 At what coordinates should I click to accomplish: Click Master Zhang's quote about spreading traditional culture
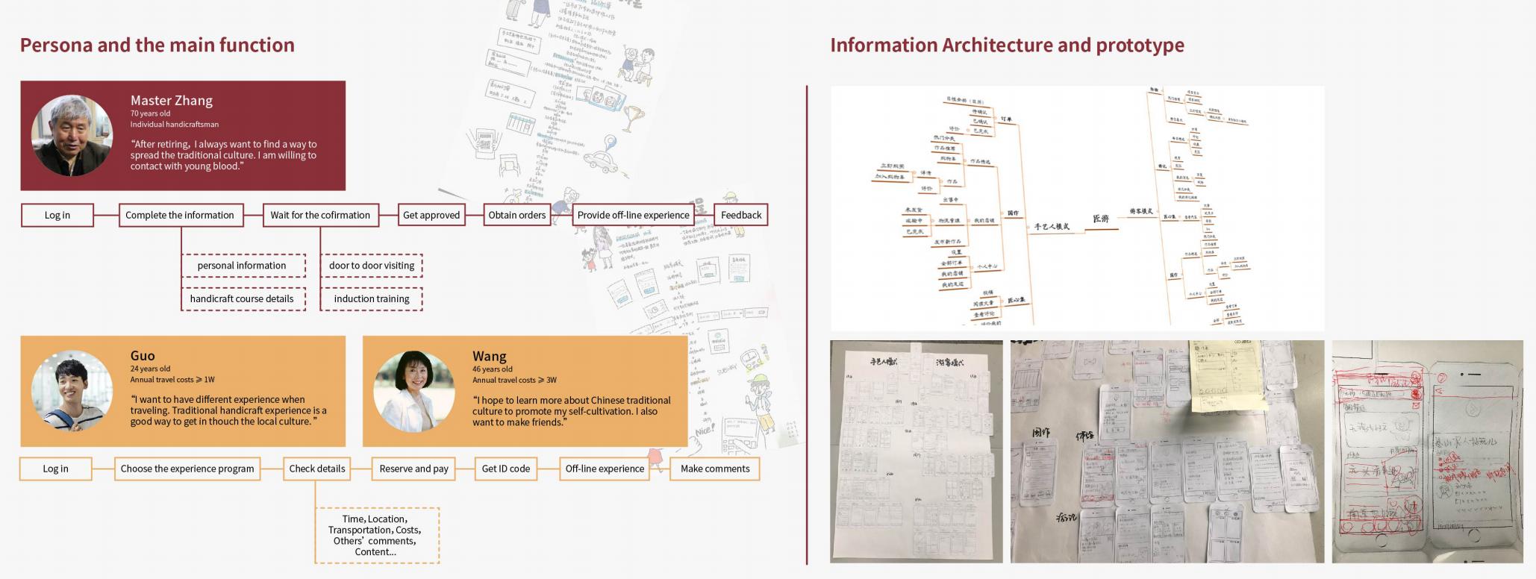(x=224, y=155)
